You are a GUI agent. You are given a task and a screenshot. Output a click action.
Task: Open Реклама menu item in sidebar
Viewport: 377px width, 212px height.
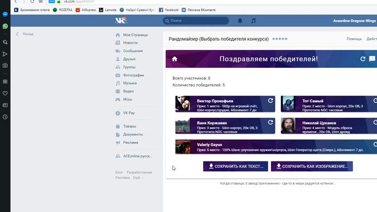127,143
